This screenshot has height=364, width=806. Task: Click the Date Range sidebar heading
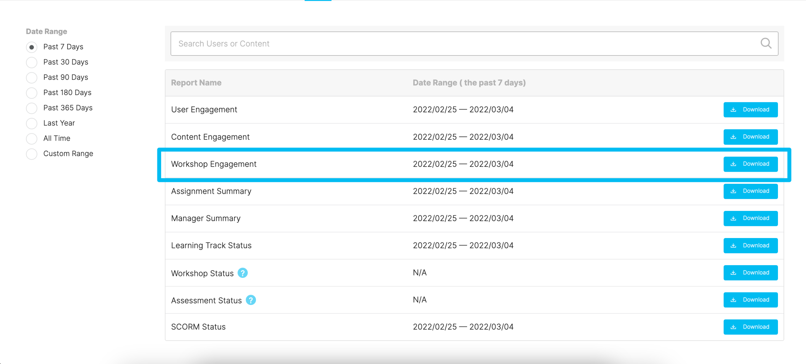pos(46,31)
